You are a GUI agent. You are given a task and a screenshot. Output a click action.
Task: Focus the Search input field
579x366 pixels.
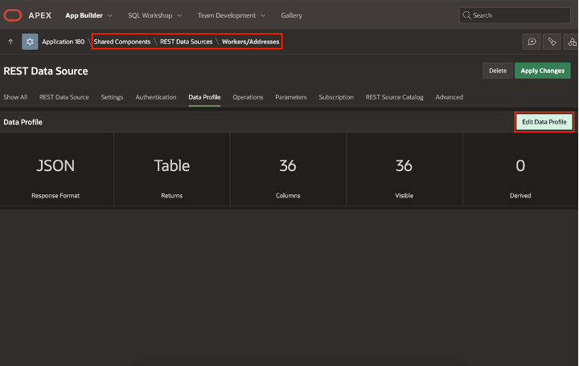click(x=519, y=15)
